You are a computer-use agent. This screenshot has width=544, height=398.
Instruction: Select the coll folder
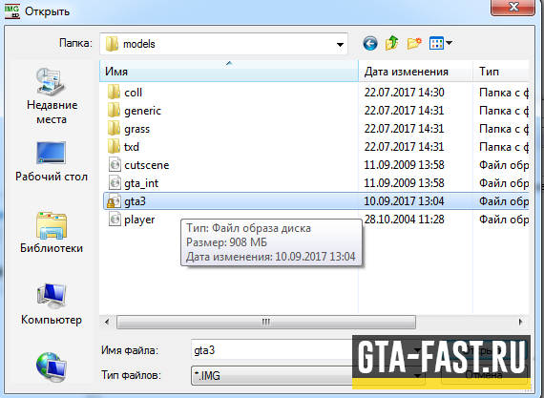[125, 93]
